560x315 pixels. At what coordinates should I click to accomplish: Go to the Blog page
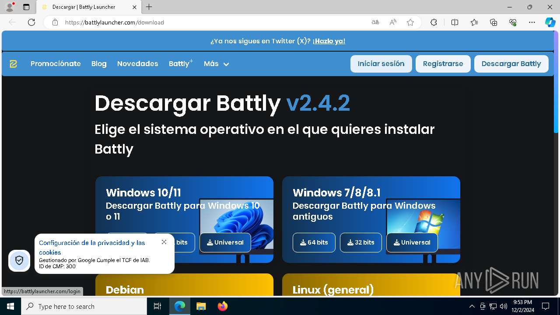(x=99, y=64)
